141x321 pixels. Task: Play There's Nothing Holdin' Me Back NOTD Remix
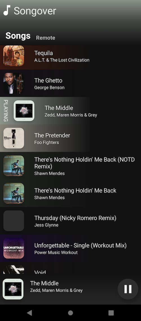70,166
